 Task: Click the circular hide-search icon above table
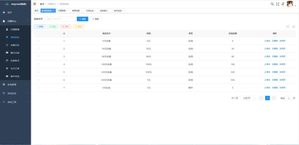point(288,27)
